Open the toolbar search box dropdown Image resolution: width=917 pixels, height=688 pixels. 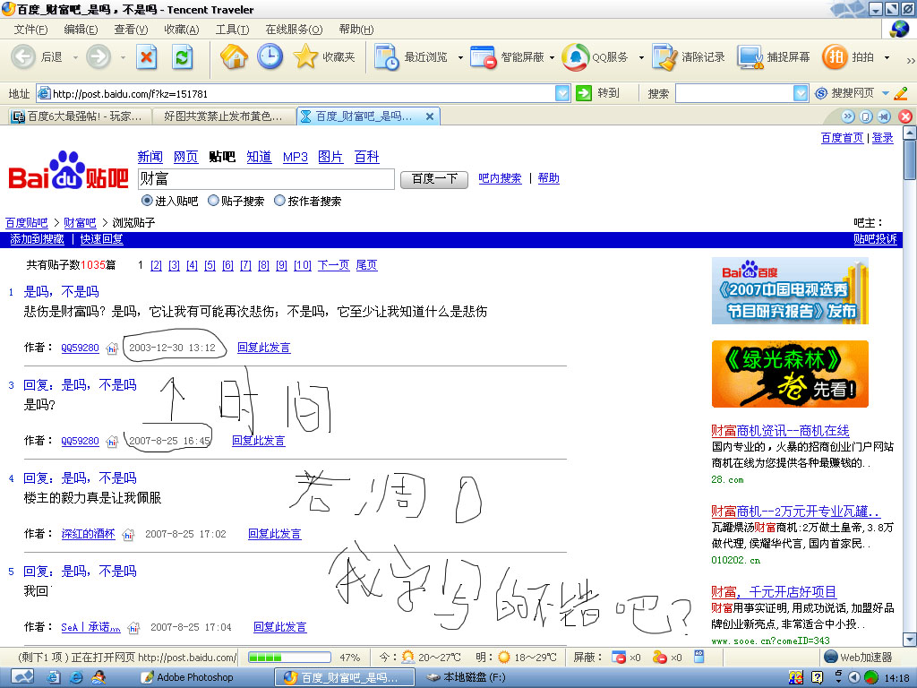click(x=801, y=93)
